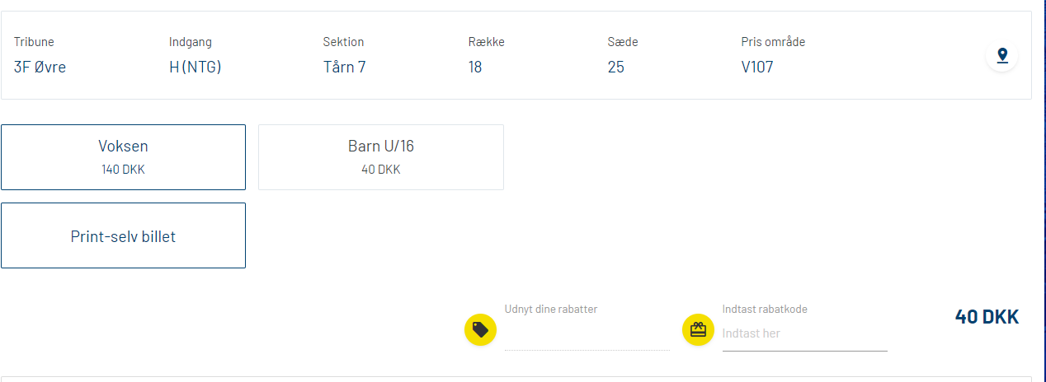Show seat location with the map pin icon
The width and height of the screenshot is (1046, 382).
coord(1002,56)
